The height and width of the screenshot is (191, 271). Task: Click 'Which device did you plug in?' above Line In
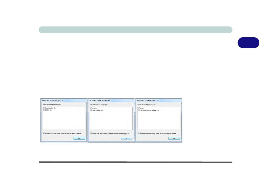click(99, 105)
